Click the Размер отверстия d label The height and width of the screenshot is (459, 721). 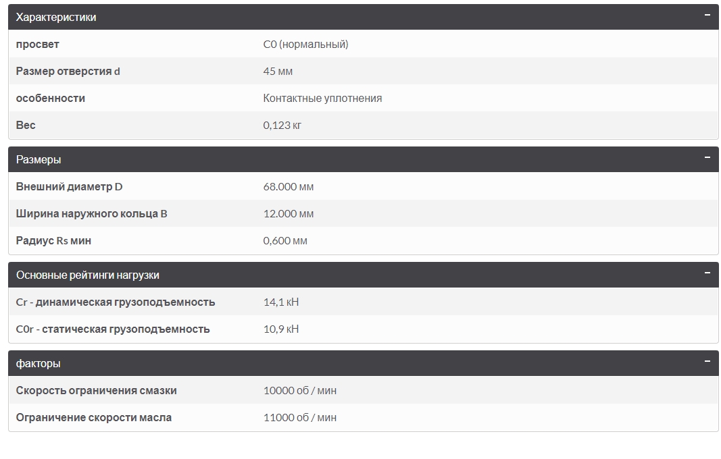coord(68,72)
